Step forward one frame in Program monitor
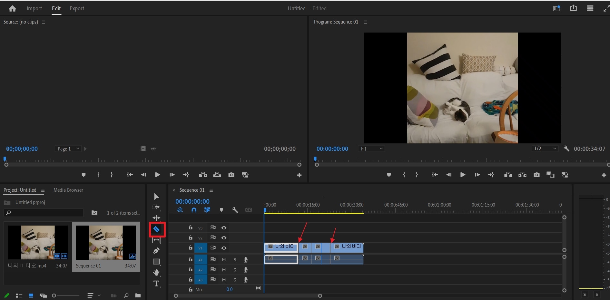This screenshot has width=610, height=300. click(477, 175)
